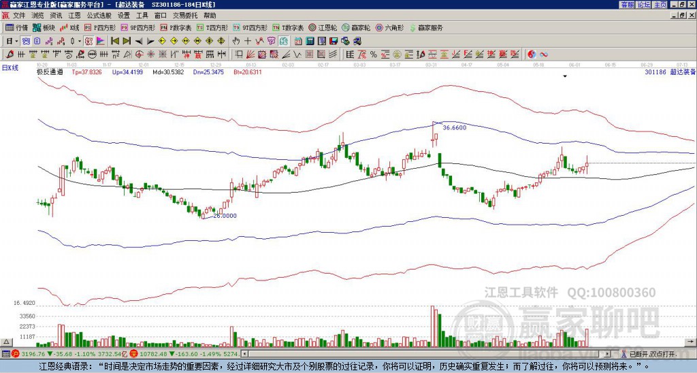Click the angle lines tool icon
This screenshot has width=697, height=373.
click(x=286, y=54)
